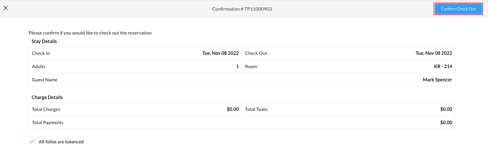Click the Total Charges amount
The height and width of the screenshot is (151, 488).
tap(232, 109)
